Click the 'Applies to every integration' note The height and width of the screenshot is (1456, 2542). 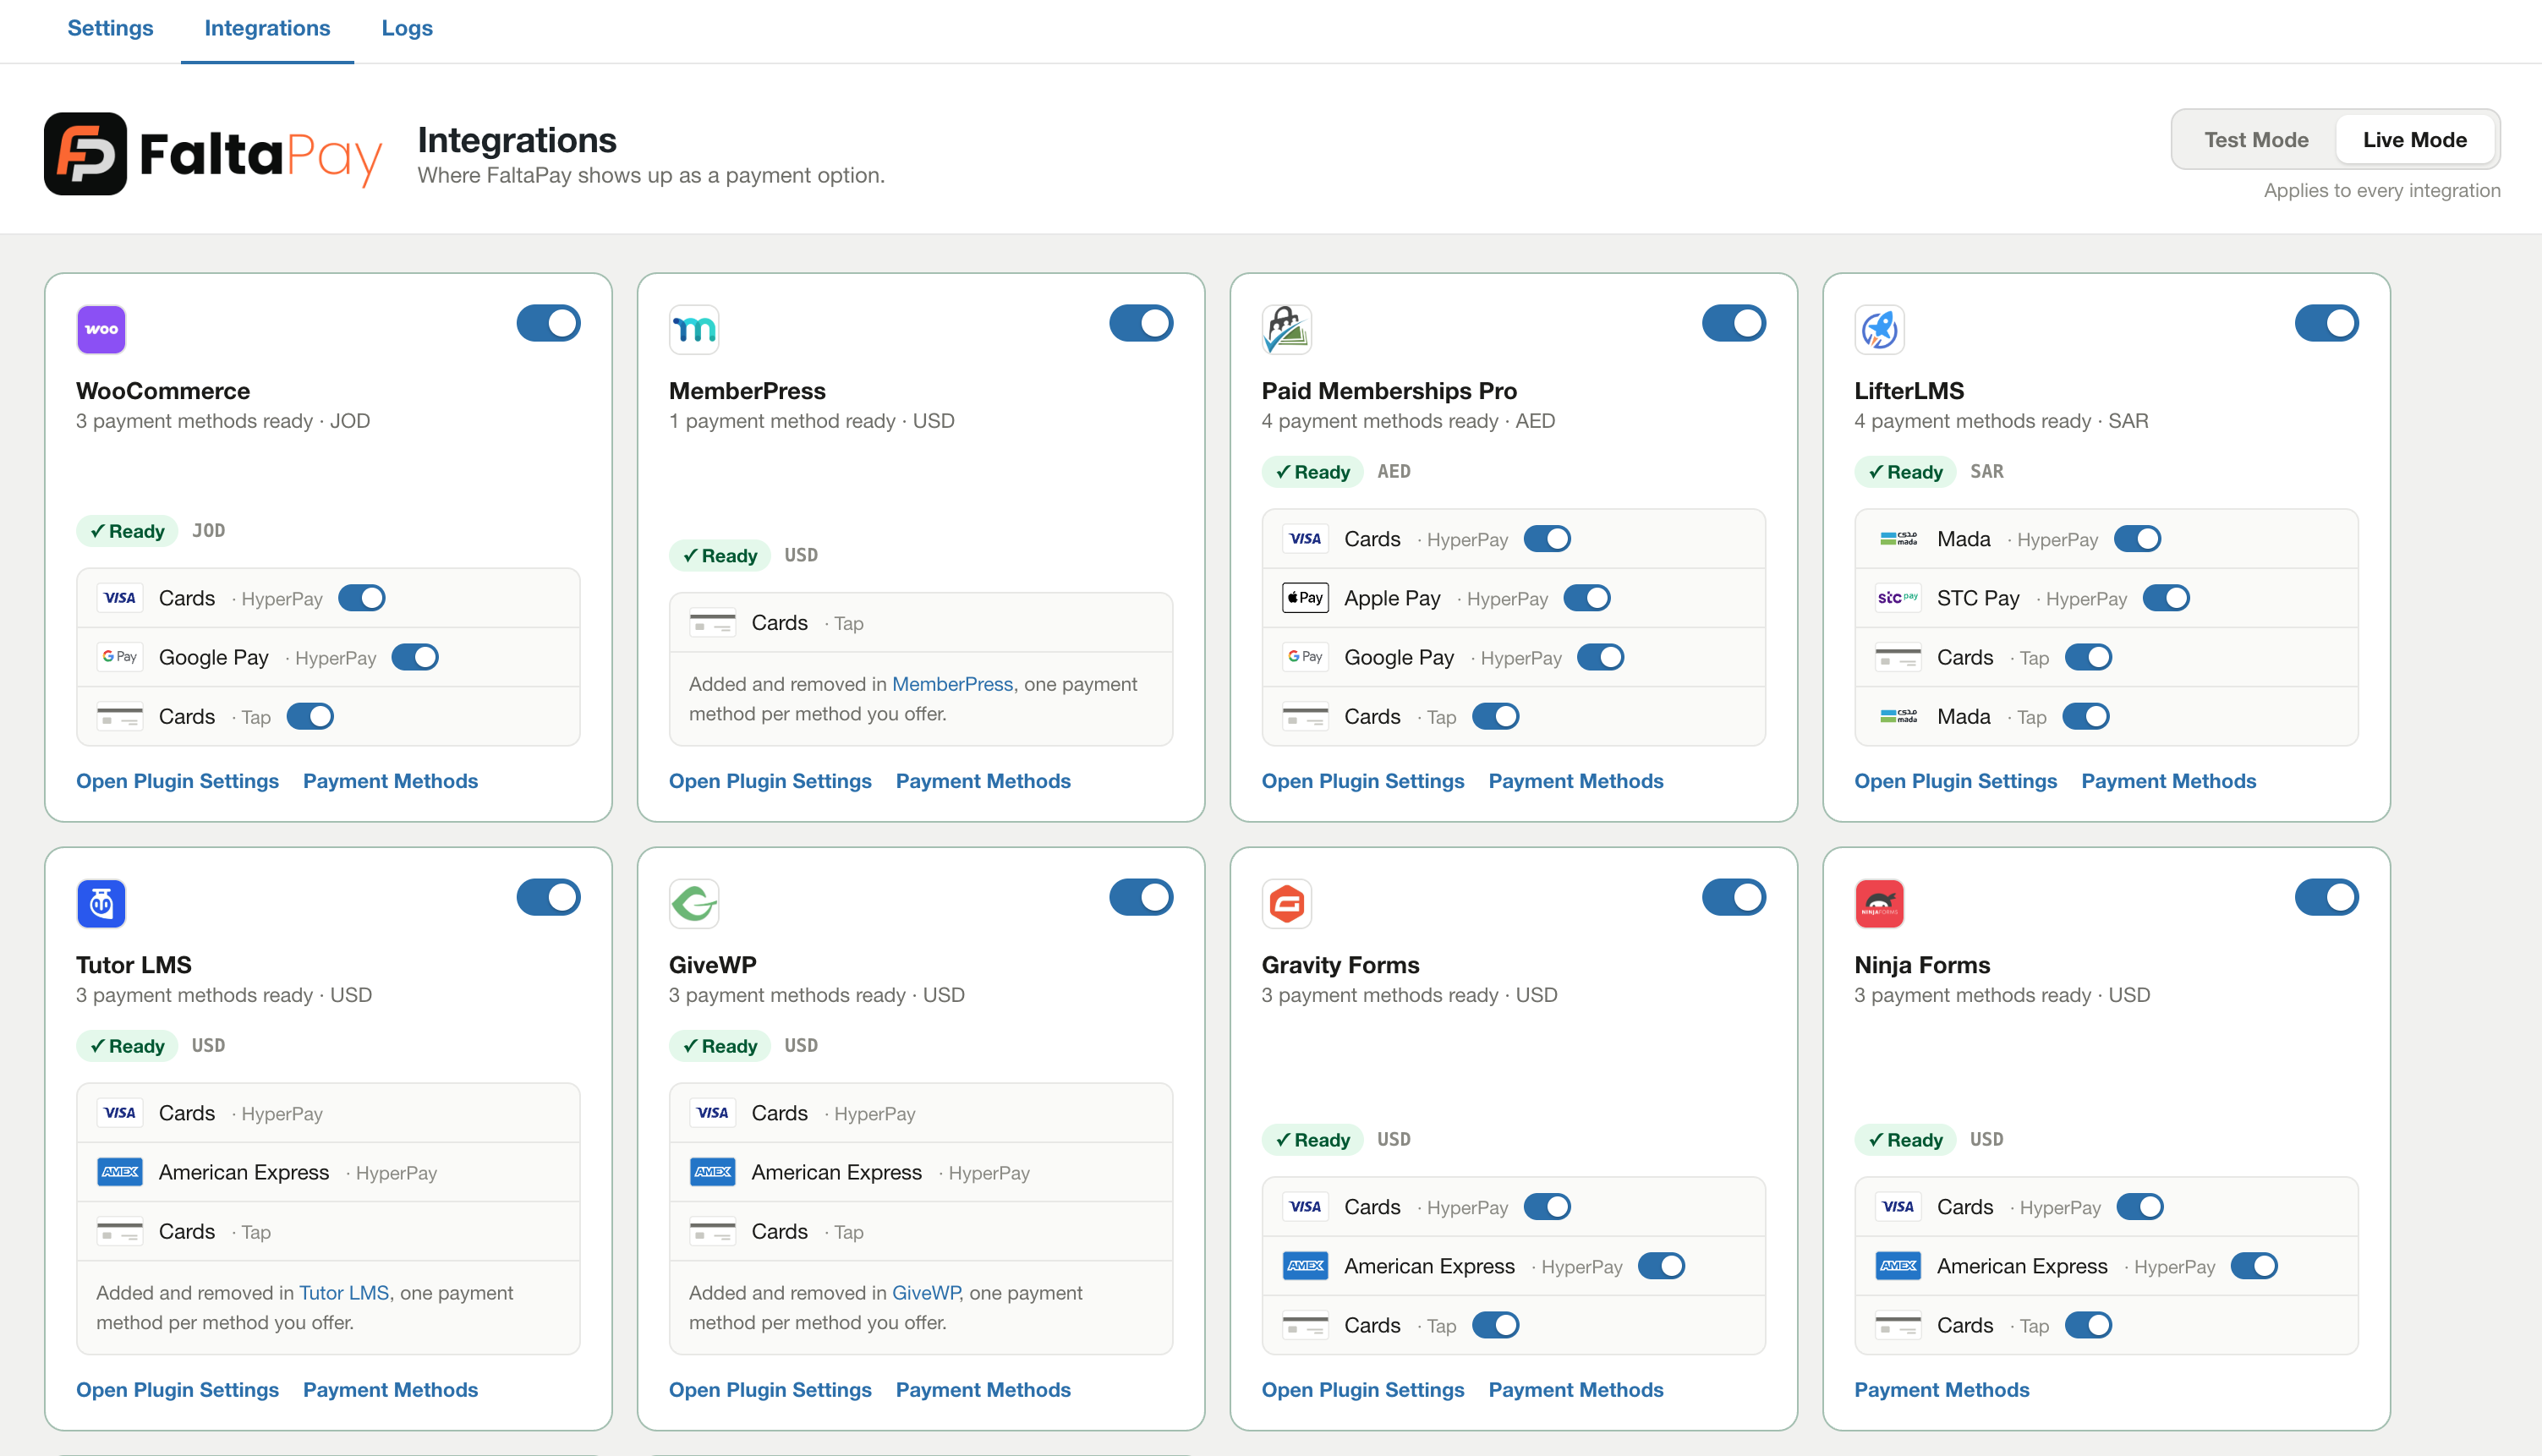[2381, 190]
